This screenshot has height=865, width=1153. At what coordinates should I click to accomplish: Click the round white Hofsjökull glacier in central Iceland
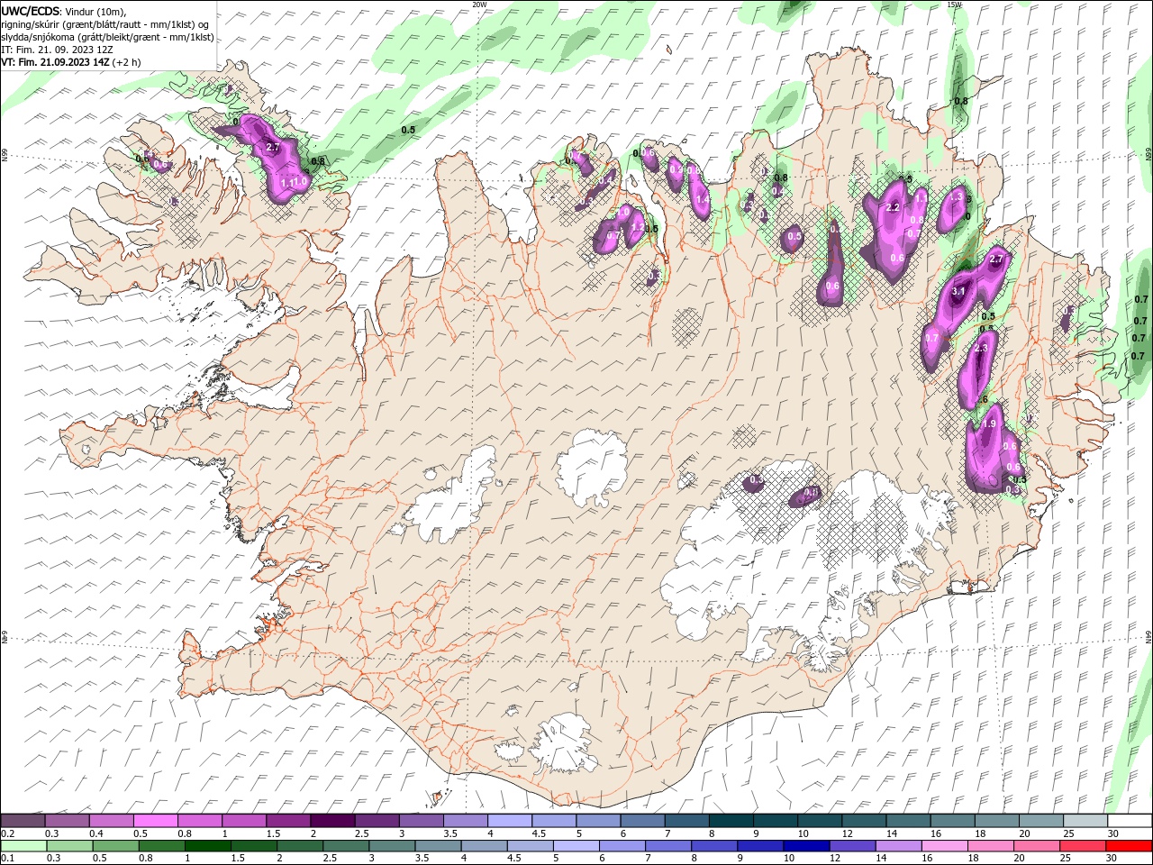[591, 467]
